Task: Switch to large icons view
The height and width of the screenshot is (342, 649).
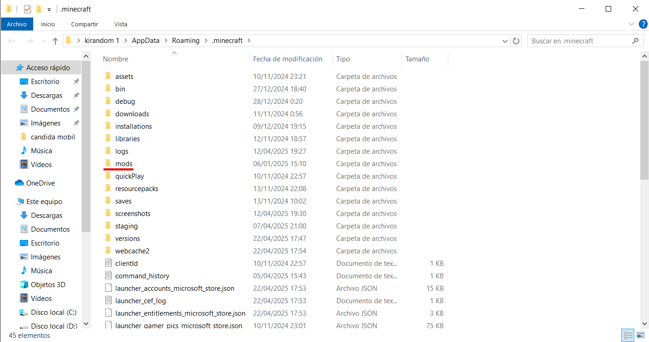Action: click(641, 335)
